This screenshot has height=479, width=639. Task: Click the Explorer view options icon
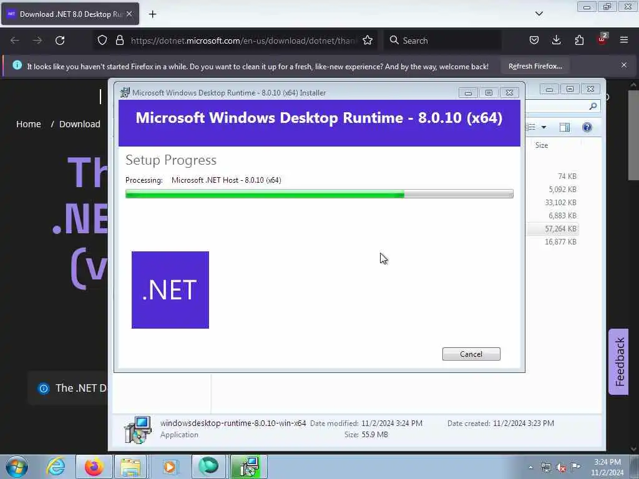pos(531,127)
